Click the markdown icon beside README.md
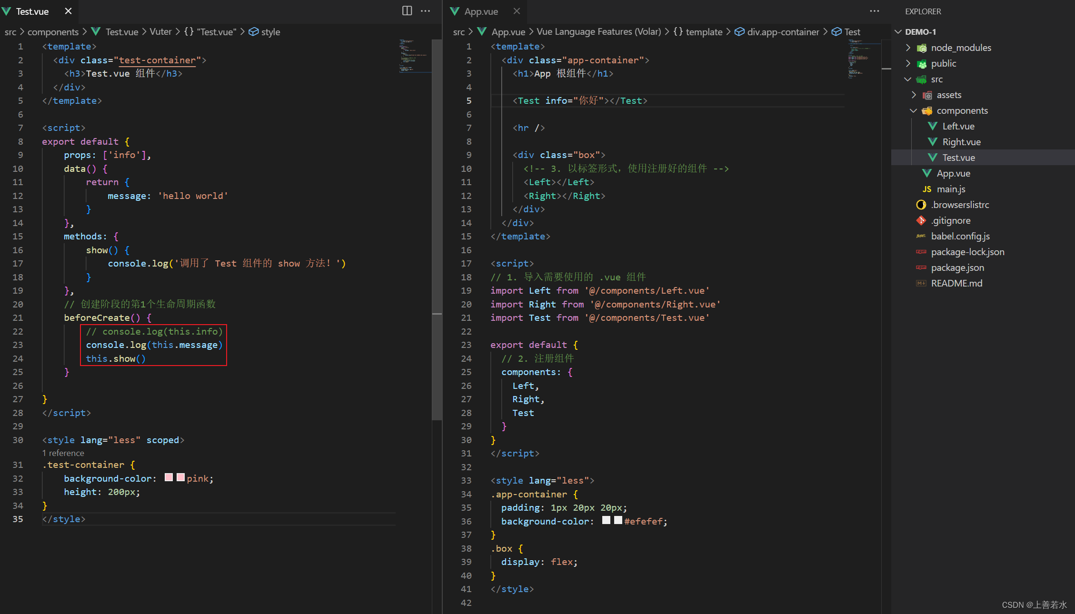The image size is (1075, 614). click(921, 283)
